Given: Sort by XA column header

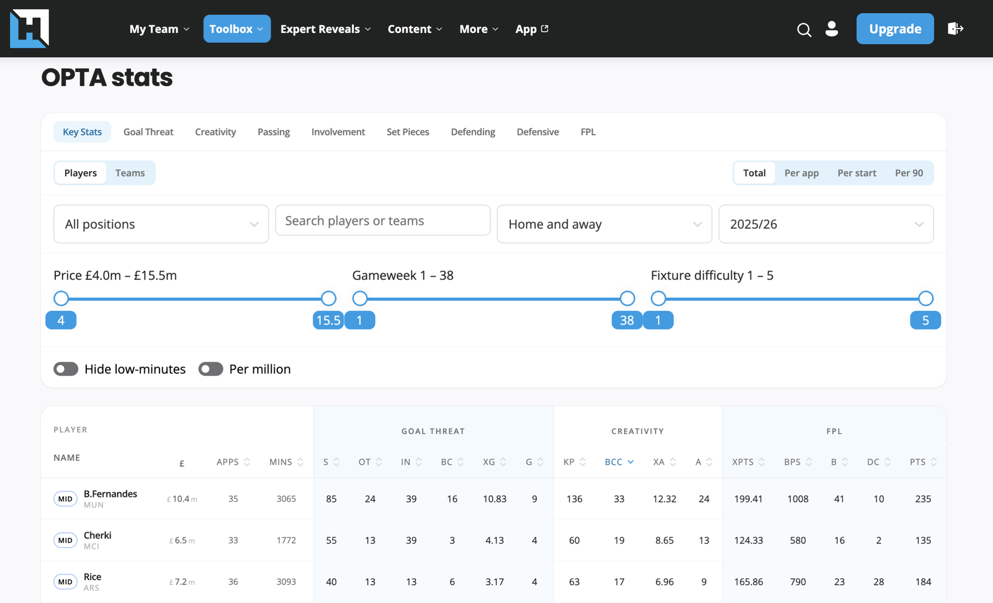Looking at the screenshot, I should pyautogui.click(x=664, y=462).
